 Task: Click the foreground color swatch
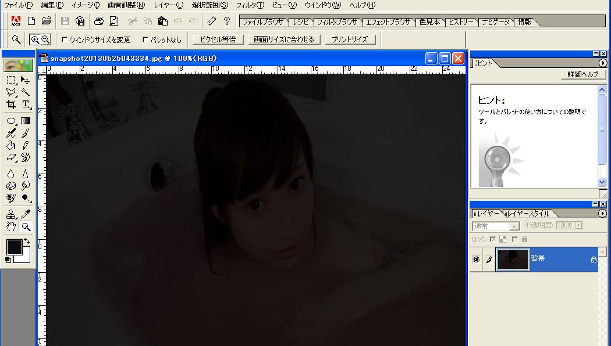[x=14, y=247]
